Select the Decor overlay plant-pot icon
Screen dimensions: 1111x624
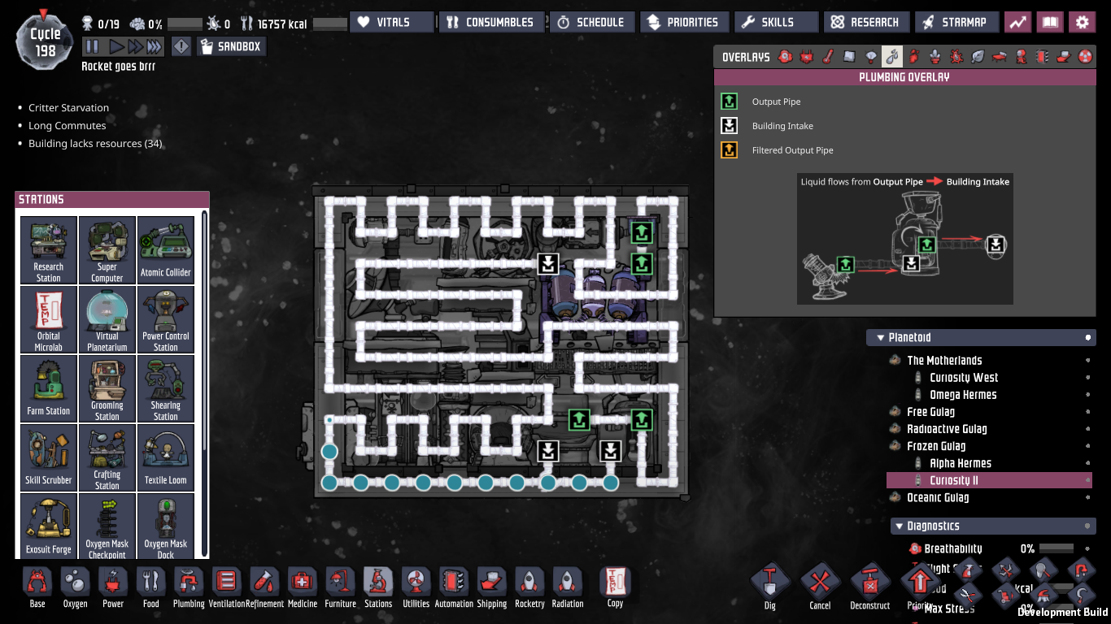tap(935, 57)
